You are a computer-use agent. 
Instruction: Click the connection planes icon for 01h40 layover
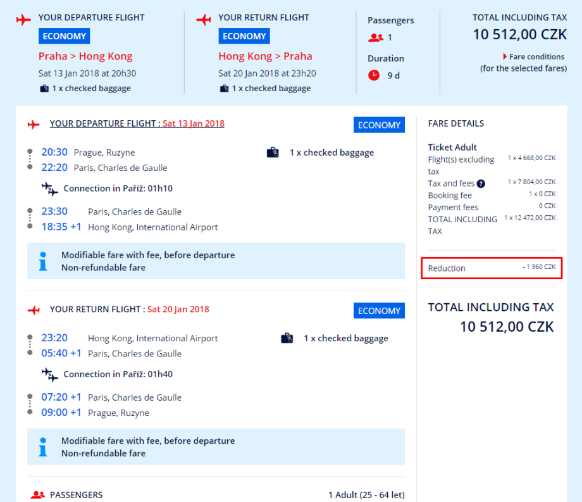(x=49, y=374)
